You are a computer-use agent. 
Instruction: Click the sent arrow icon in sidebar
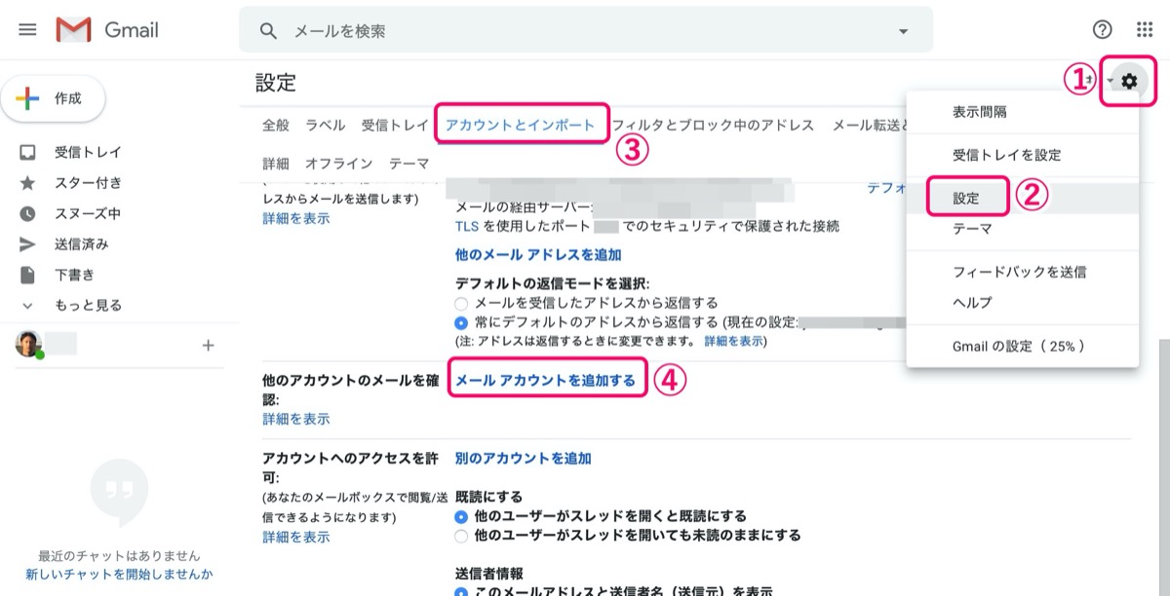click(x=27, y=243)
